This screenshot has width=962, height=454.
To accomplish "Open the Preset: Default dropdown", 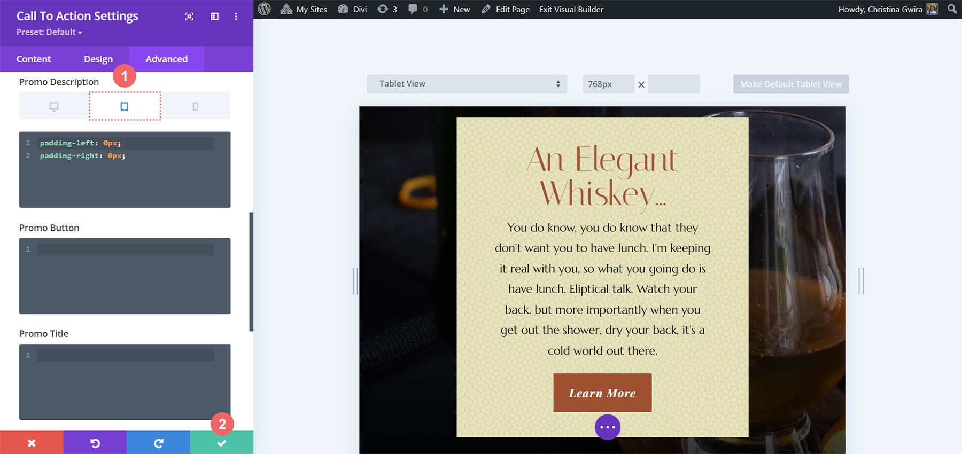I will 49,32.
